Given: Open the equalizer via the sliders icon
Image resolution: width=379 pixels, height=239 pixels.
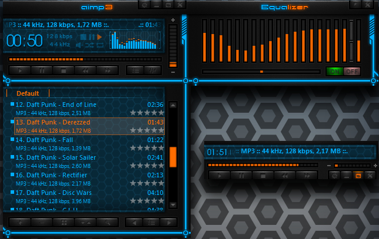Looking at the screenshot, I should point(152,70).
